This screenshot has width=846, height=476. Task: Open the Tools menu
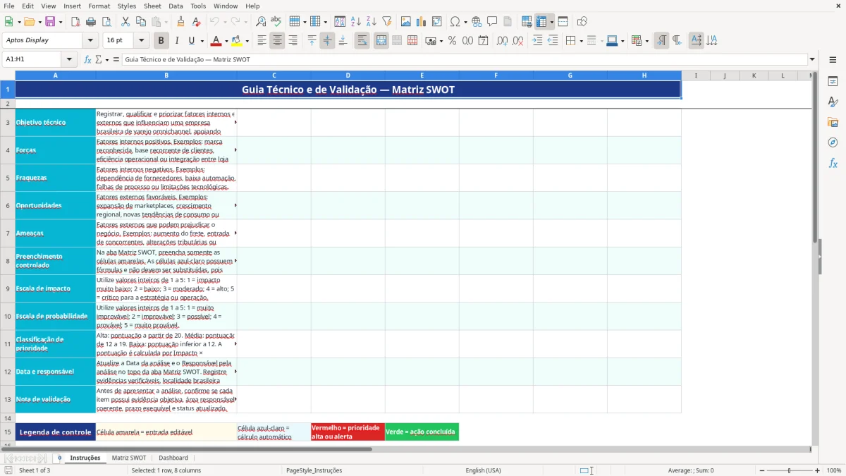(x=198, y=6)
